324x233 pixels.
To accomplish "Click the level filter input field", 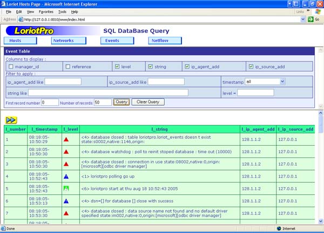I will (255, 93).
